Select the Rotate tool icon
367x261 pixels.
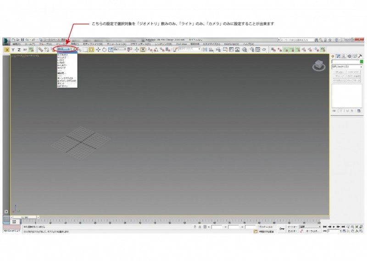[104, 49]
